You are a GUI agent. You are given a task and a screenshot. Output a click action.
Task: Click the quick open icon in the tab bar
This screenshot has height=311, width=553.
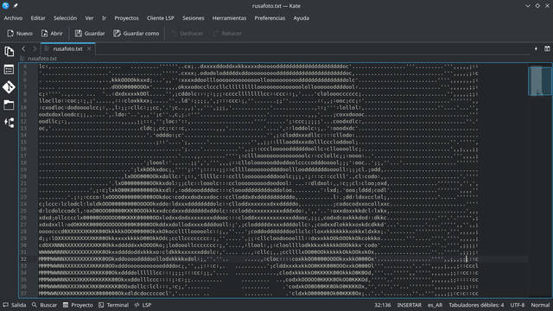coord(536,48)
